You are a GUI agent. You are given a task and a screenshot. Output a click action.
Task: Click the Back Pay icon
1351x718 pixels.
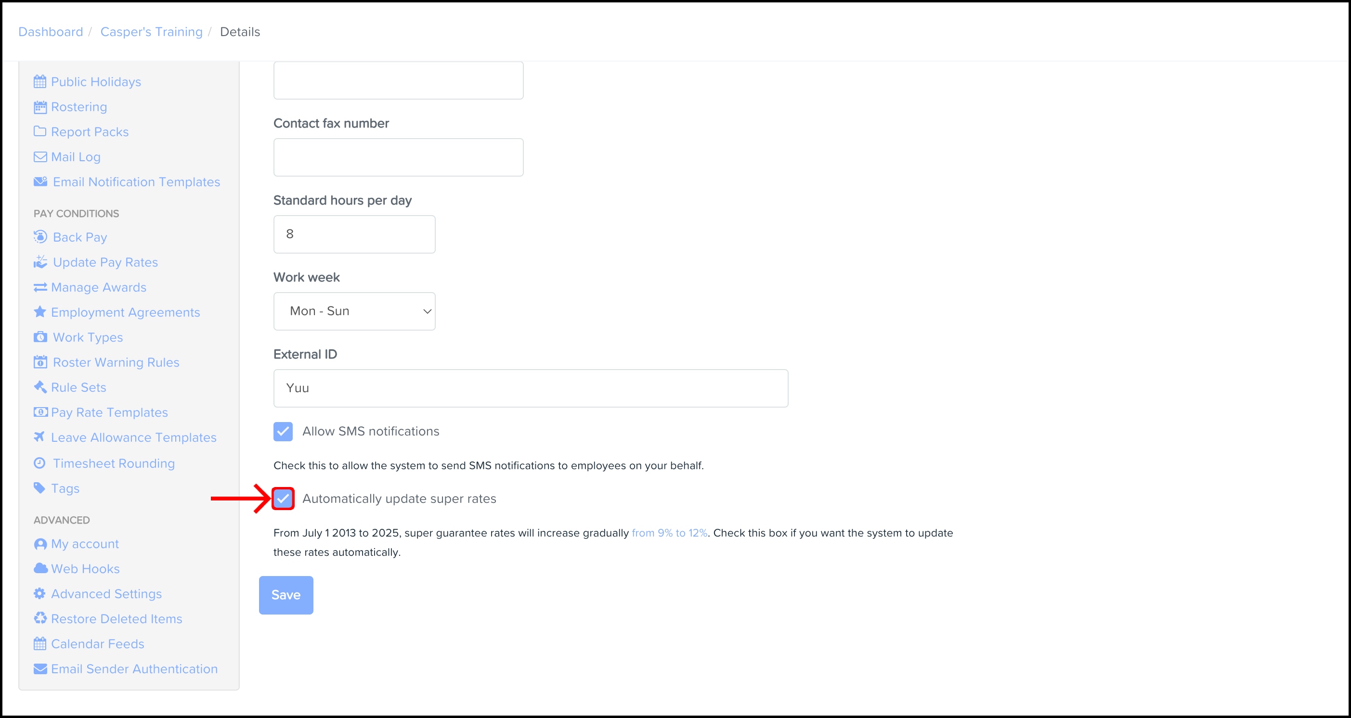(40, 237)
